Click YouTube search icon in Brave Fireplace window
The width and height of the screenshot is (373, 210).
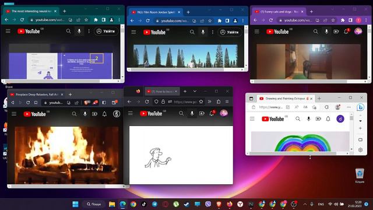click(74, 114)
